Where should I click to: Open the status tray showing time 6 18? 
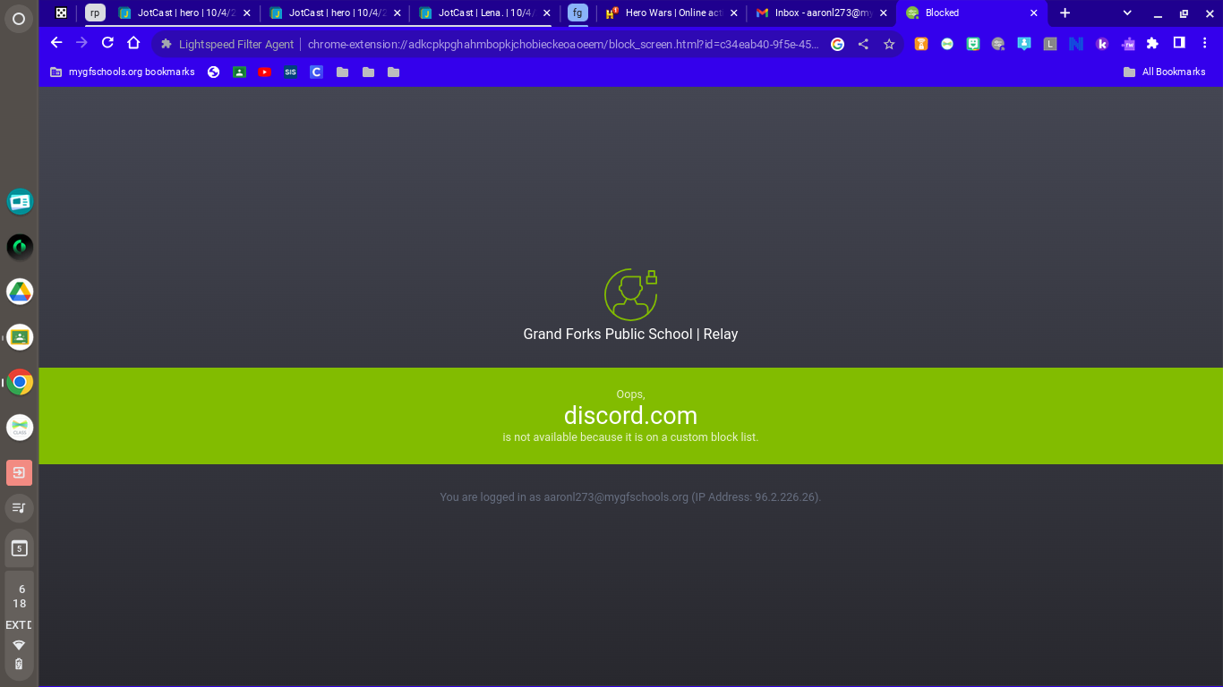[19, 625]
